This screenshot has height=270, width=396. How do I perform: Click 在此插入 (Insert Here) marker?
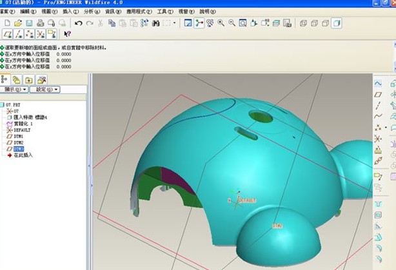20,155
